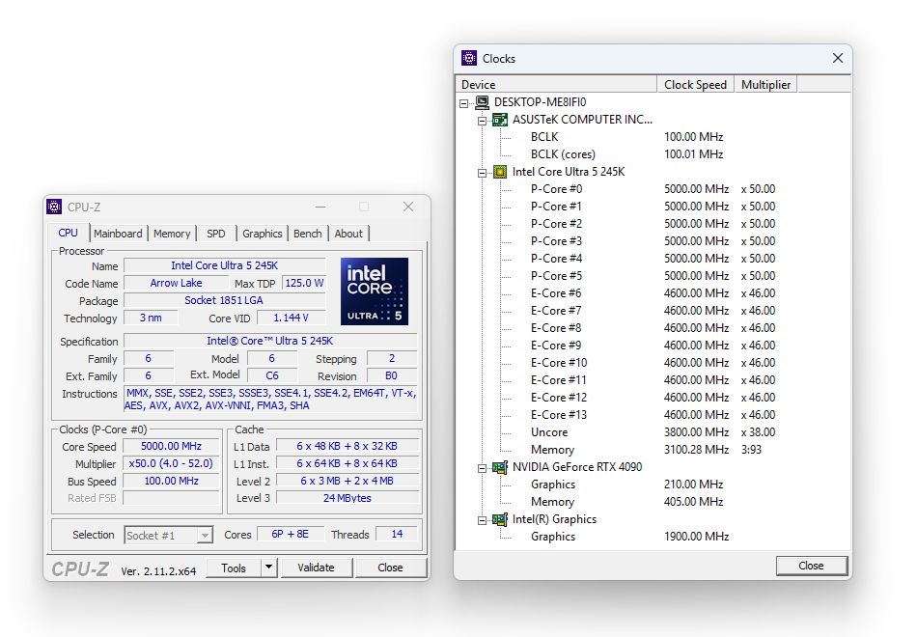
Task: Click Close button in Clocks window
Action: point(811,566)
